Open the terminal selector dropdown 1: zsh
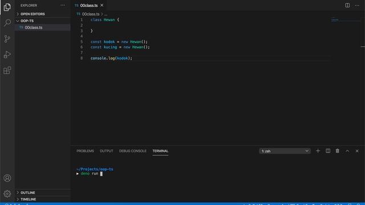This screenshot has width=365, height=205. [x=285, y=151]
